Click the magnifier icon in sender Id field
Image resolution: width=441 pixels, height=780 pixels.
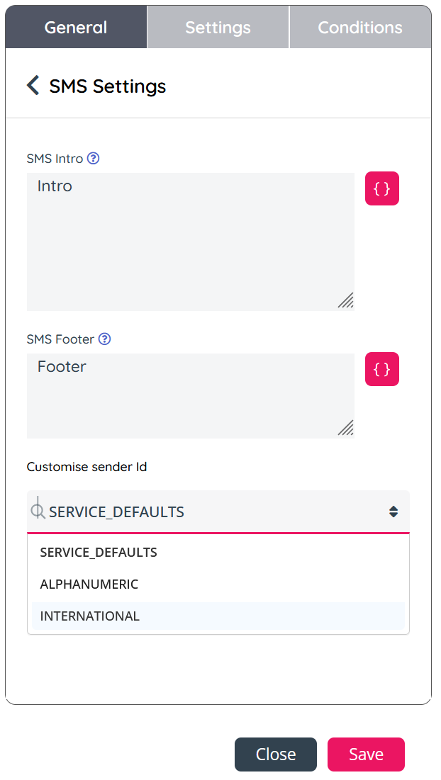38,511
